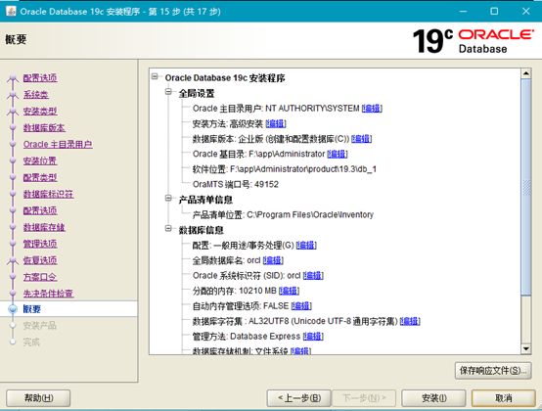The image size is (542, 411).
Task: Go to the 先决条件检查 step
Action: tap(48, 294)
